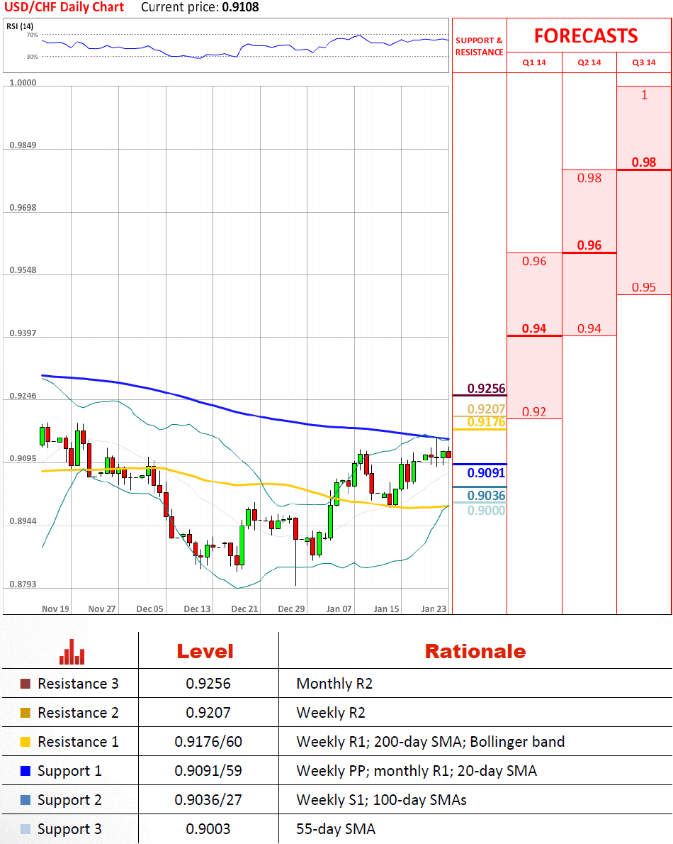
Task: Click the Support 1 row label
Action: click(x=69, y=772)
